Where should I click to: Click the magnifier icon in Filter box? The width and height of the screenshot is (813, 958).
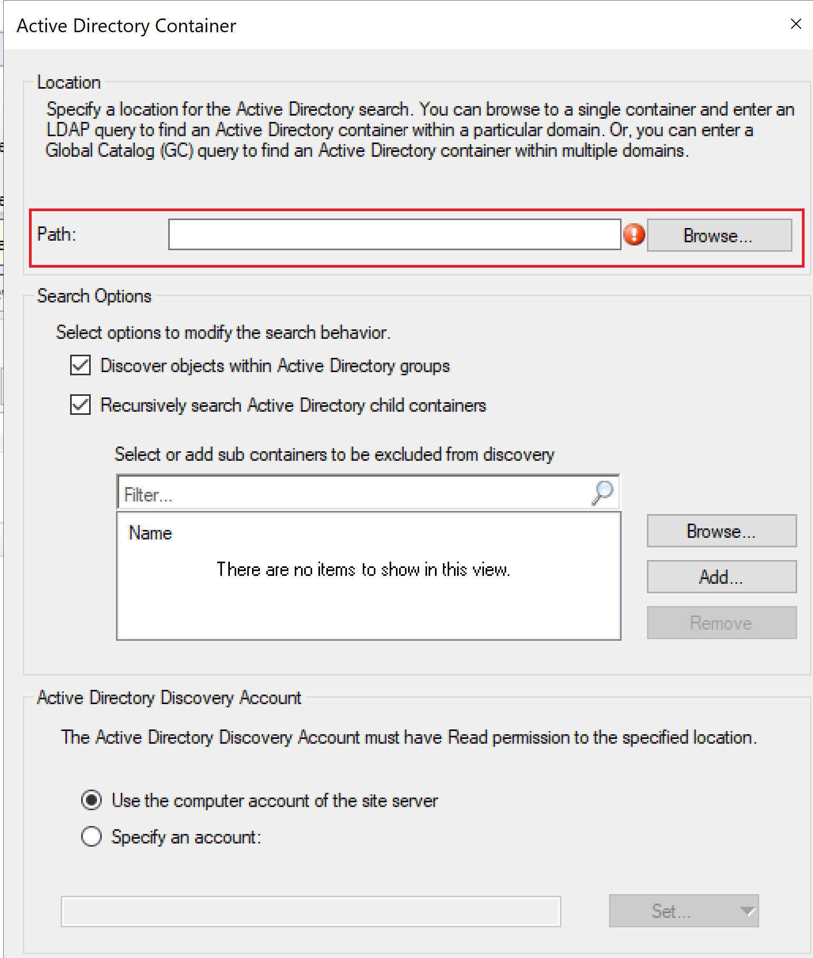coord(603,493)
